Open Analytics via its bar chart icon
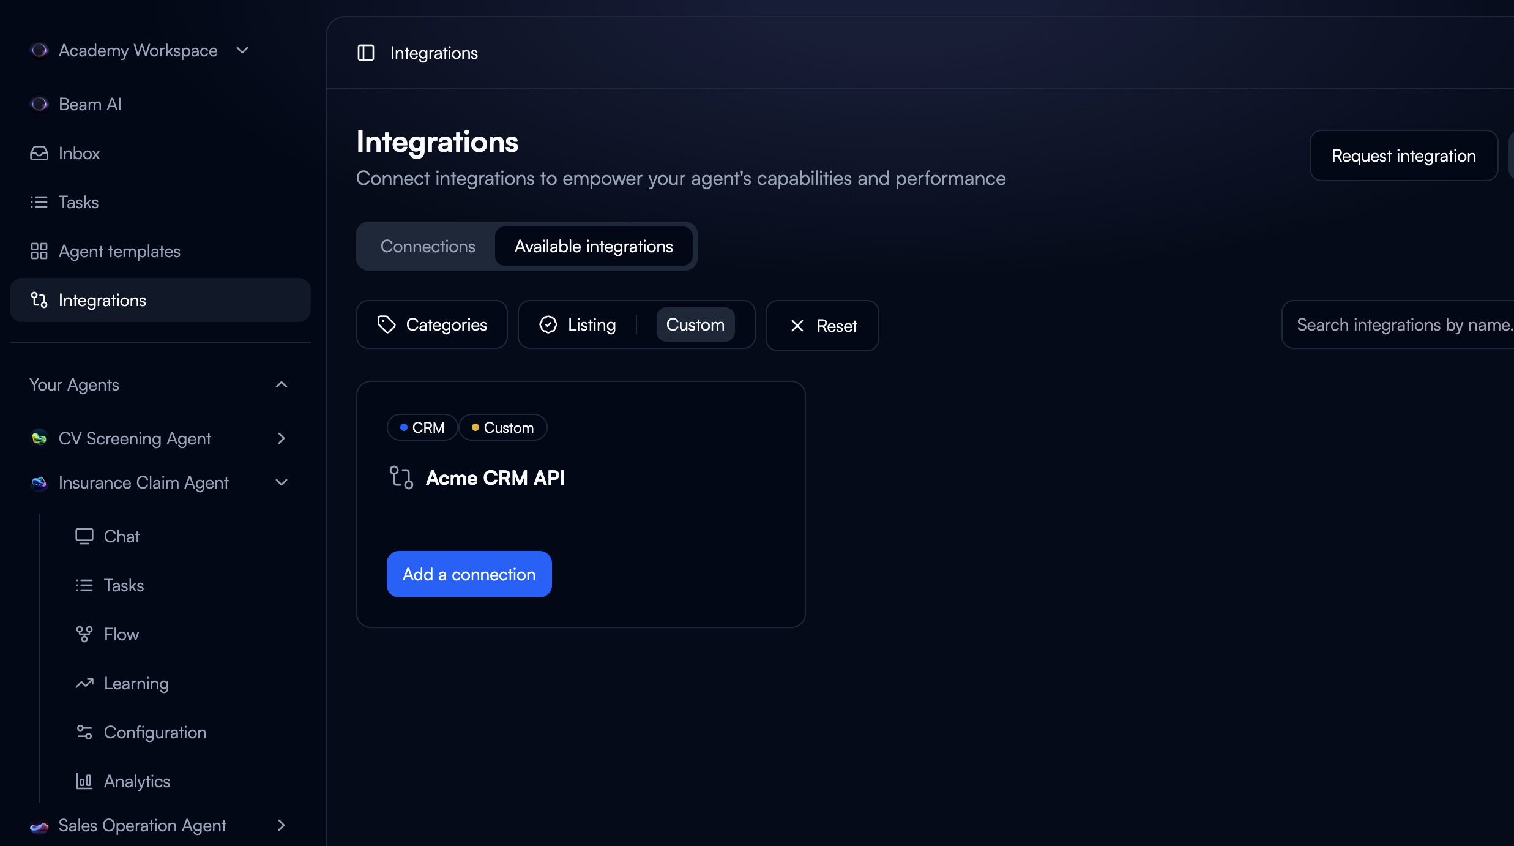This screenshot has height=846, width=1514. tap(84, 781)
